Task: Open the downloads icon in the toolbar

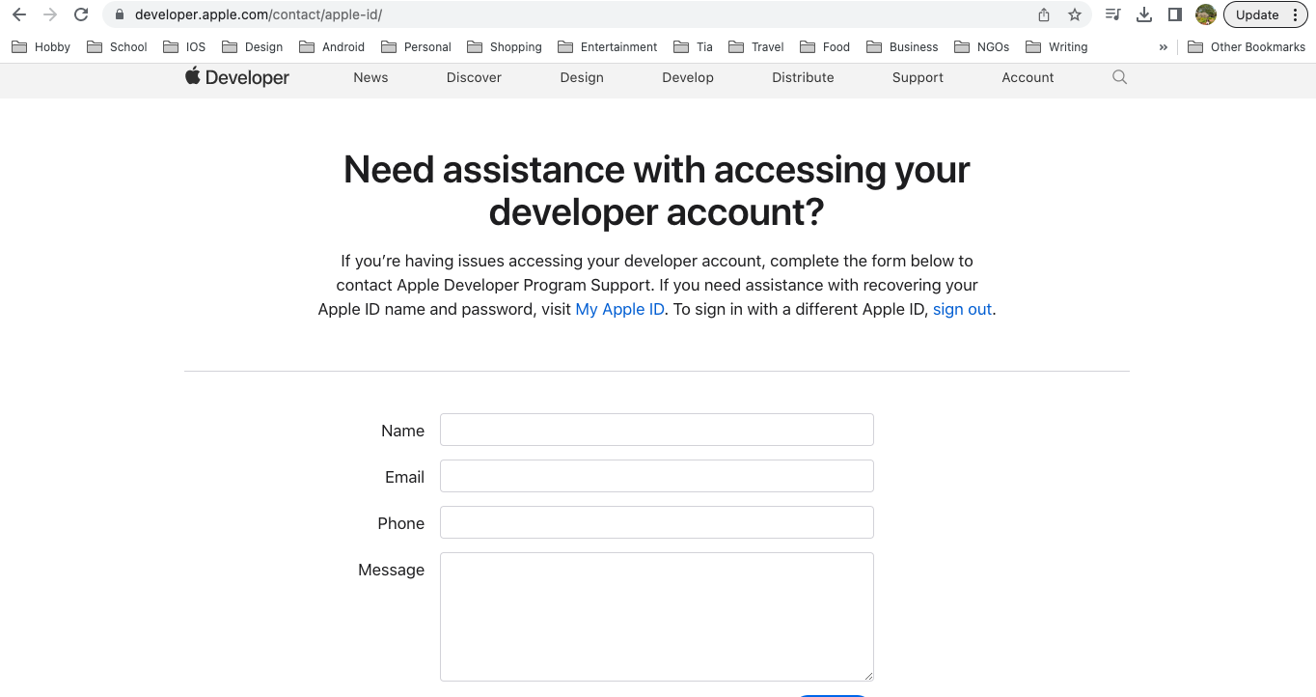Action: [1144, 14]
